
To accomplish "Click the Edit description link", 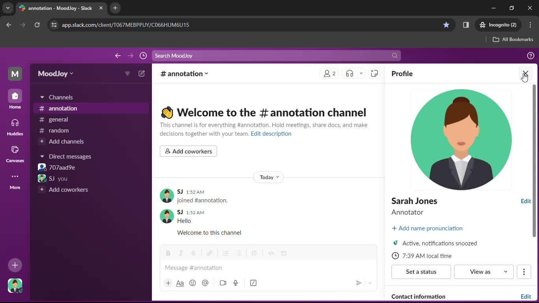I will (271, 133).
